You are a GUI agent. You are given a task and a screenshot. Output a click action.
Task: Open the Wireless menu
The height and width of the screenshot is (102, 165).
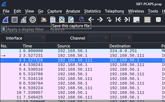(136, 11)
